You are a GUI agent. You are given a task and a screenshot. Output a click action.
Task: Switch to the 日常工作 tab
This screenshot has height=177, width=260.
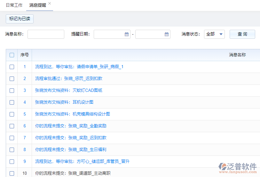coord(14,5)
